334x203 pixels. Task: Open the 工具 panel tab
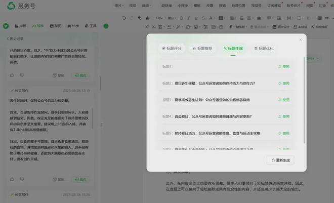[x=91, y=26]
